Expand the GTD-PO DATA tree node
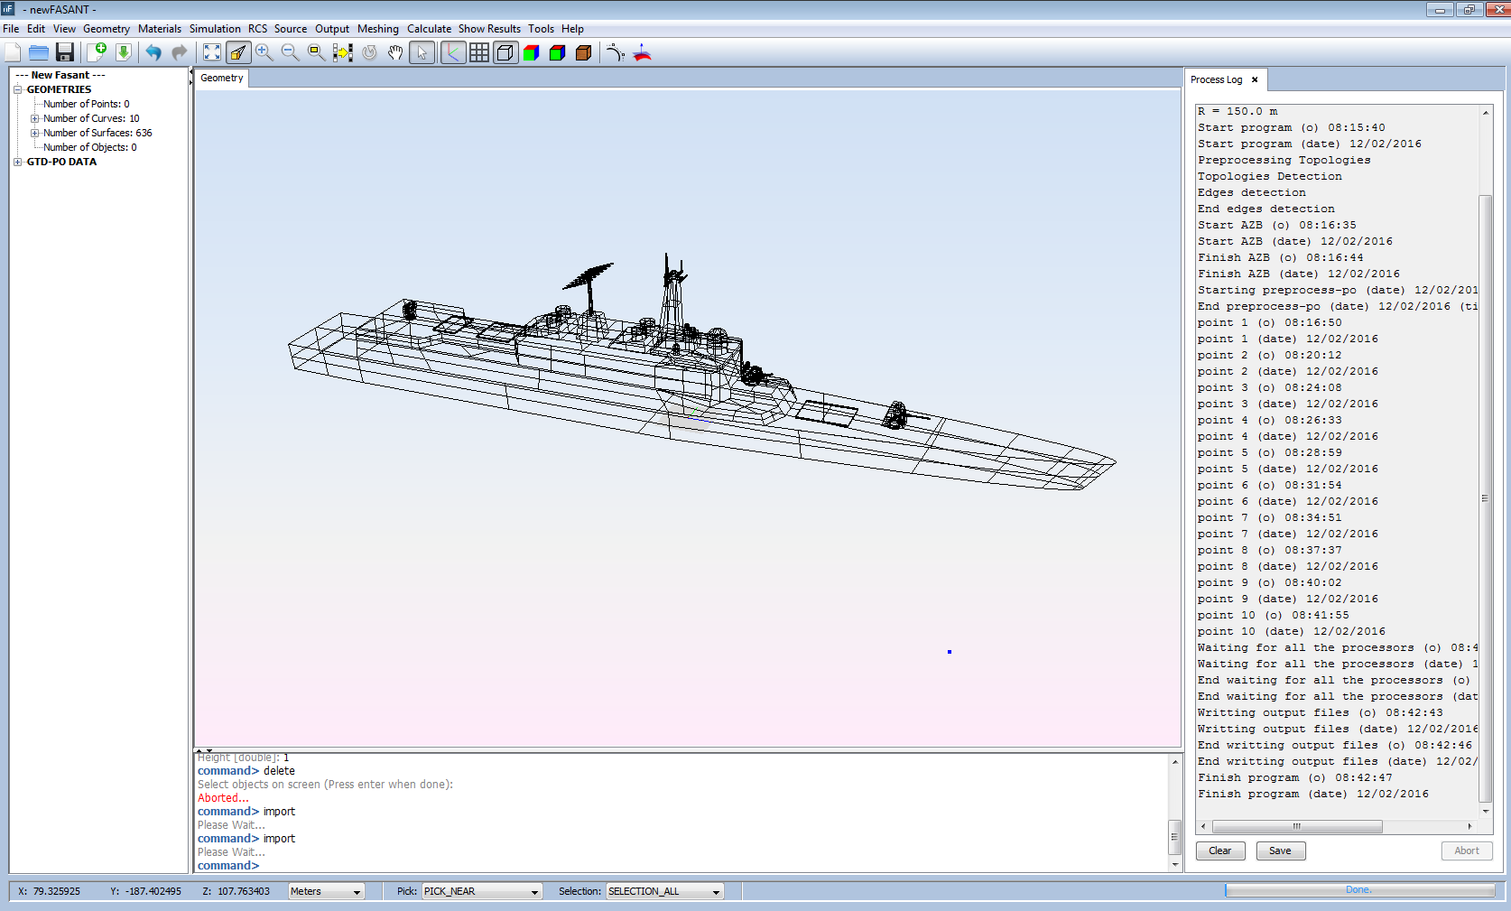Screen dimensions: 1511x911 point(18,162)
